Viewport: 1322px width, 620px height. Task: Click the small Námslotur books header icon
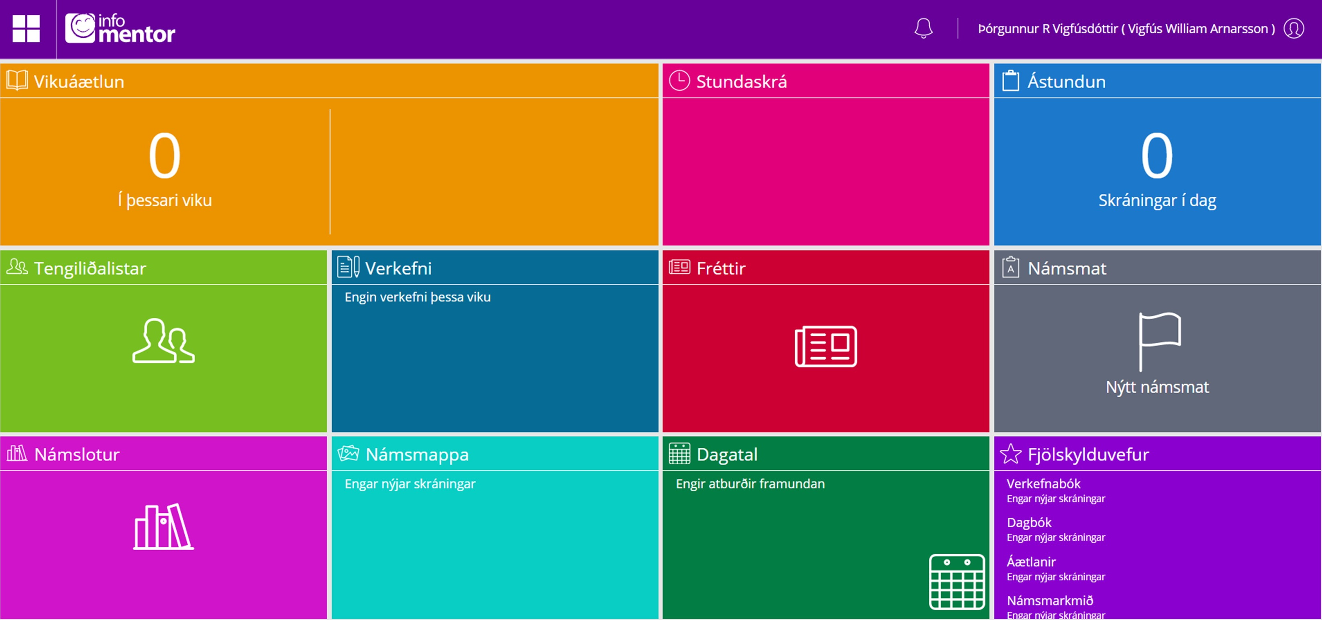point(17,453)
